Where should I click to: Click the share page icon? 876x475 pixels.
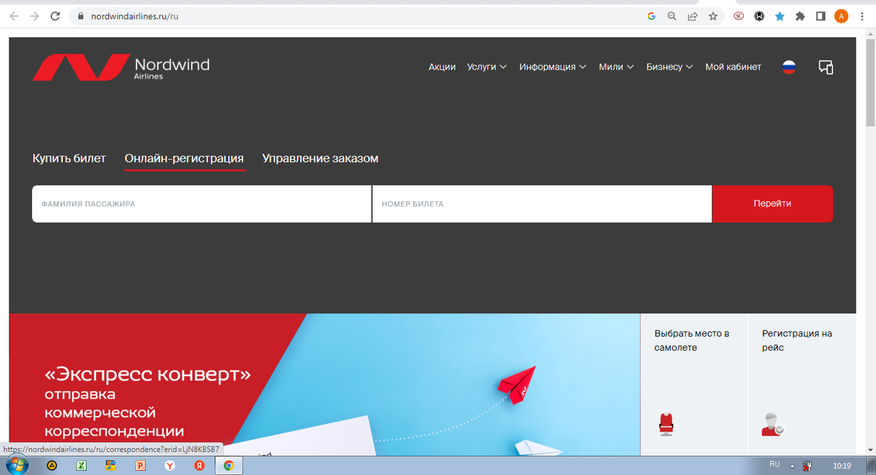click(x=692, y=16)
